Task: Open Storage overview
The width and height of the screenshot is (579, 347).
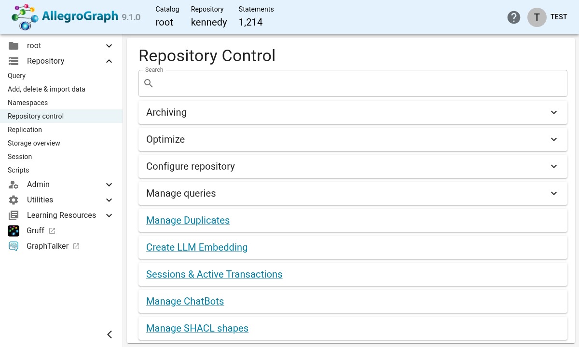Action: click(61, 143)
